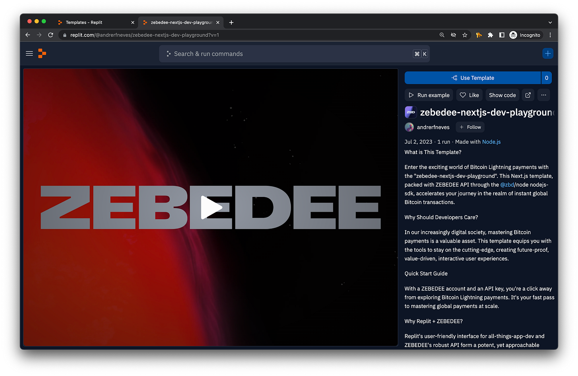Click the ⌘ key hint in search bar
This screenshot has height=376, width=578.
pos(417,54)
